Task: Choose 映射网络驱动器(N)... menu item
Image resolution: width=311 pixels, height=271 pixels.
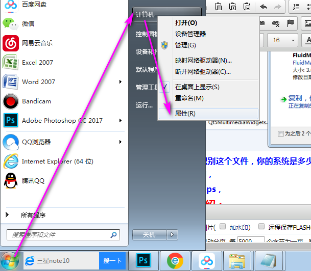Action: click(209, 60)
